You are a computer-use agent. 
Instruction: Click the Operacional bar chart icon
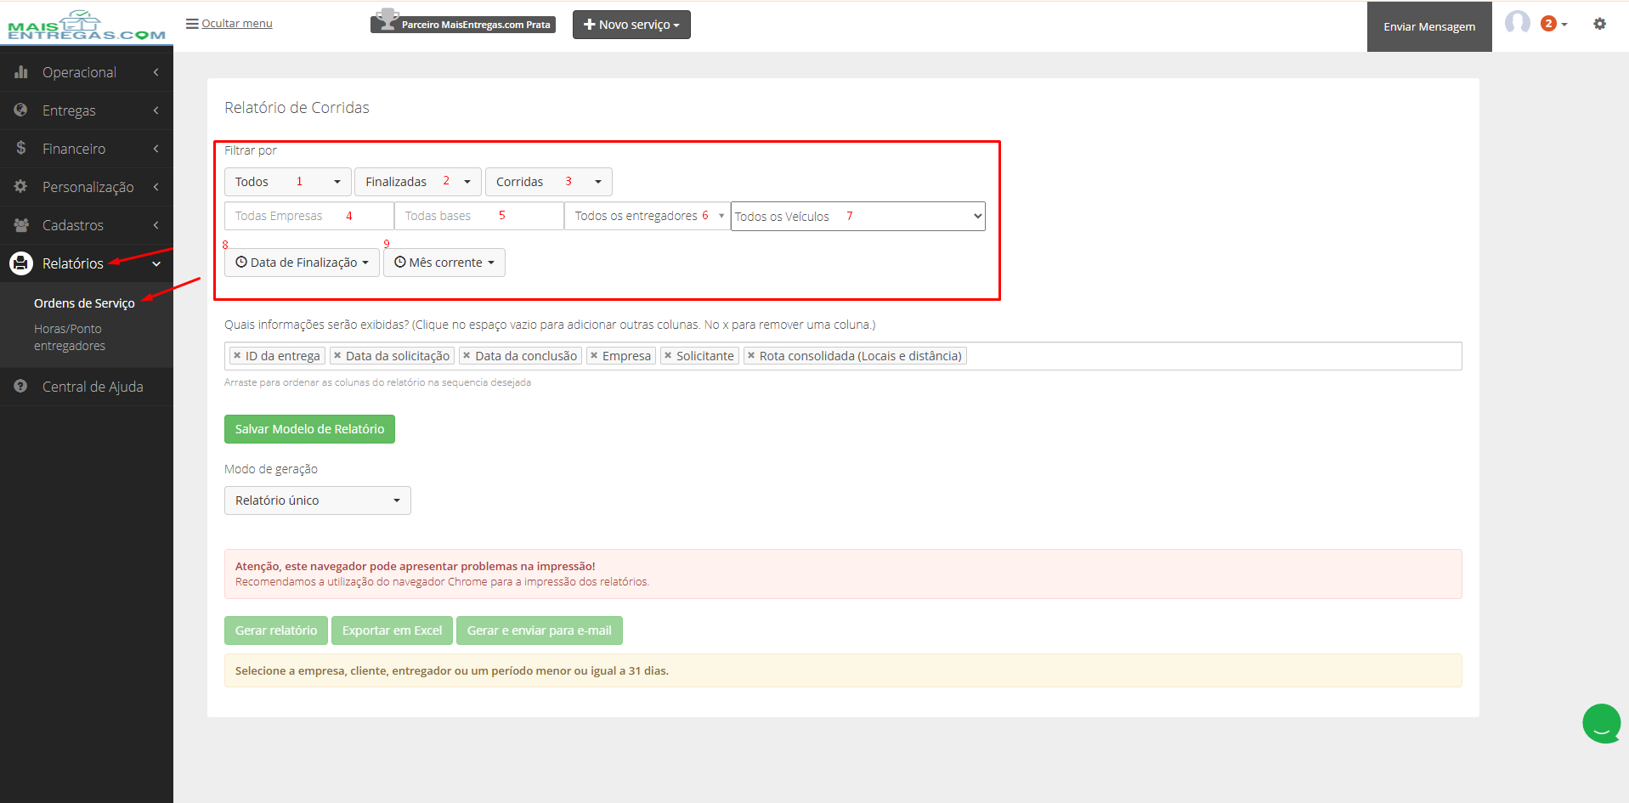[x=21, y=72]
